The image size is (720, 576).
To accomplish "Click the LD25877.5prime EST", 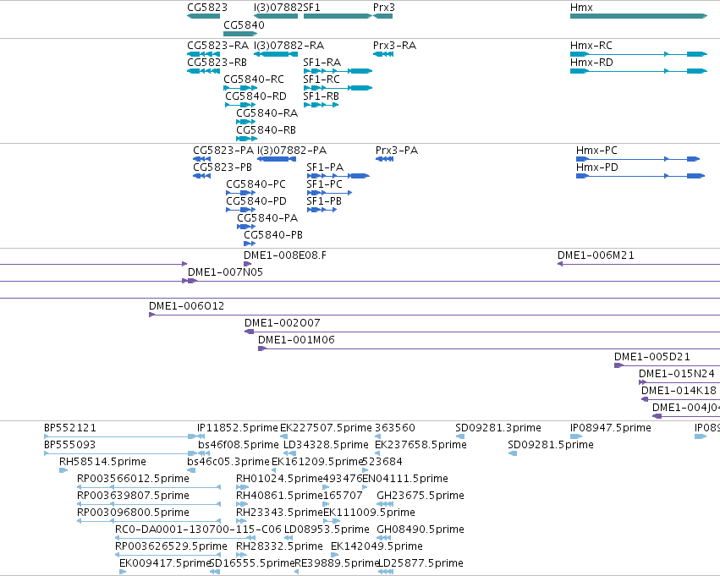I will tap(386, 572).
